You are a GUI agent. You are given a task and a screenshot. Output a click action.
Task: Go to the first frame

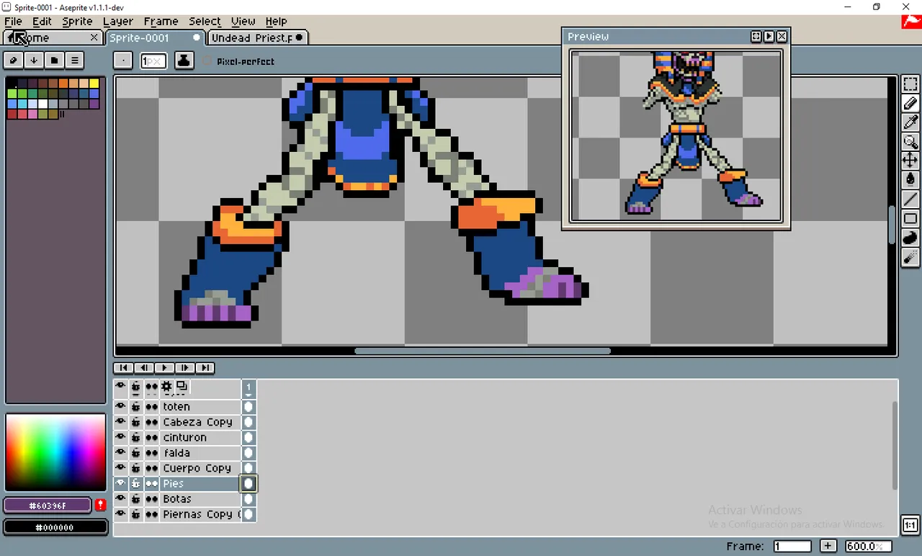coord(123,368)
